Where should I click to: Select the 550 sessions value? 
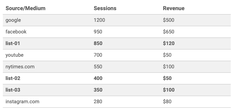point(98,67)
